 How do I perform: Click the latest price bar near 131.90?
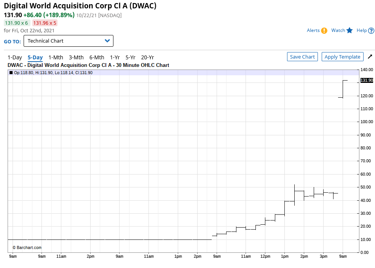pyautogui.click(x=343, y=89)
